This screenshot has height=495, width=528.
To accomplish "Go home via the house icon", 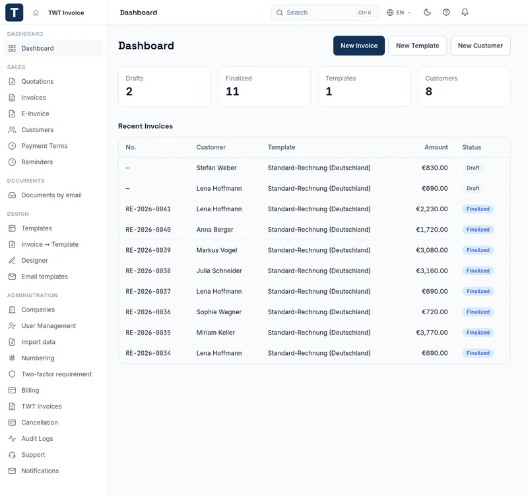I will click(x=36, y=13).
